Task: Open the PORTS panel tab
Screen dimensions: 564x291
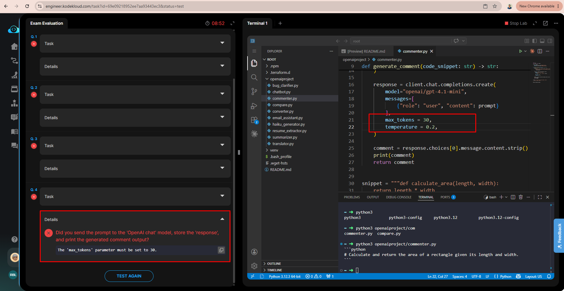Action: click(448, 197)
